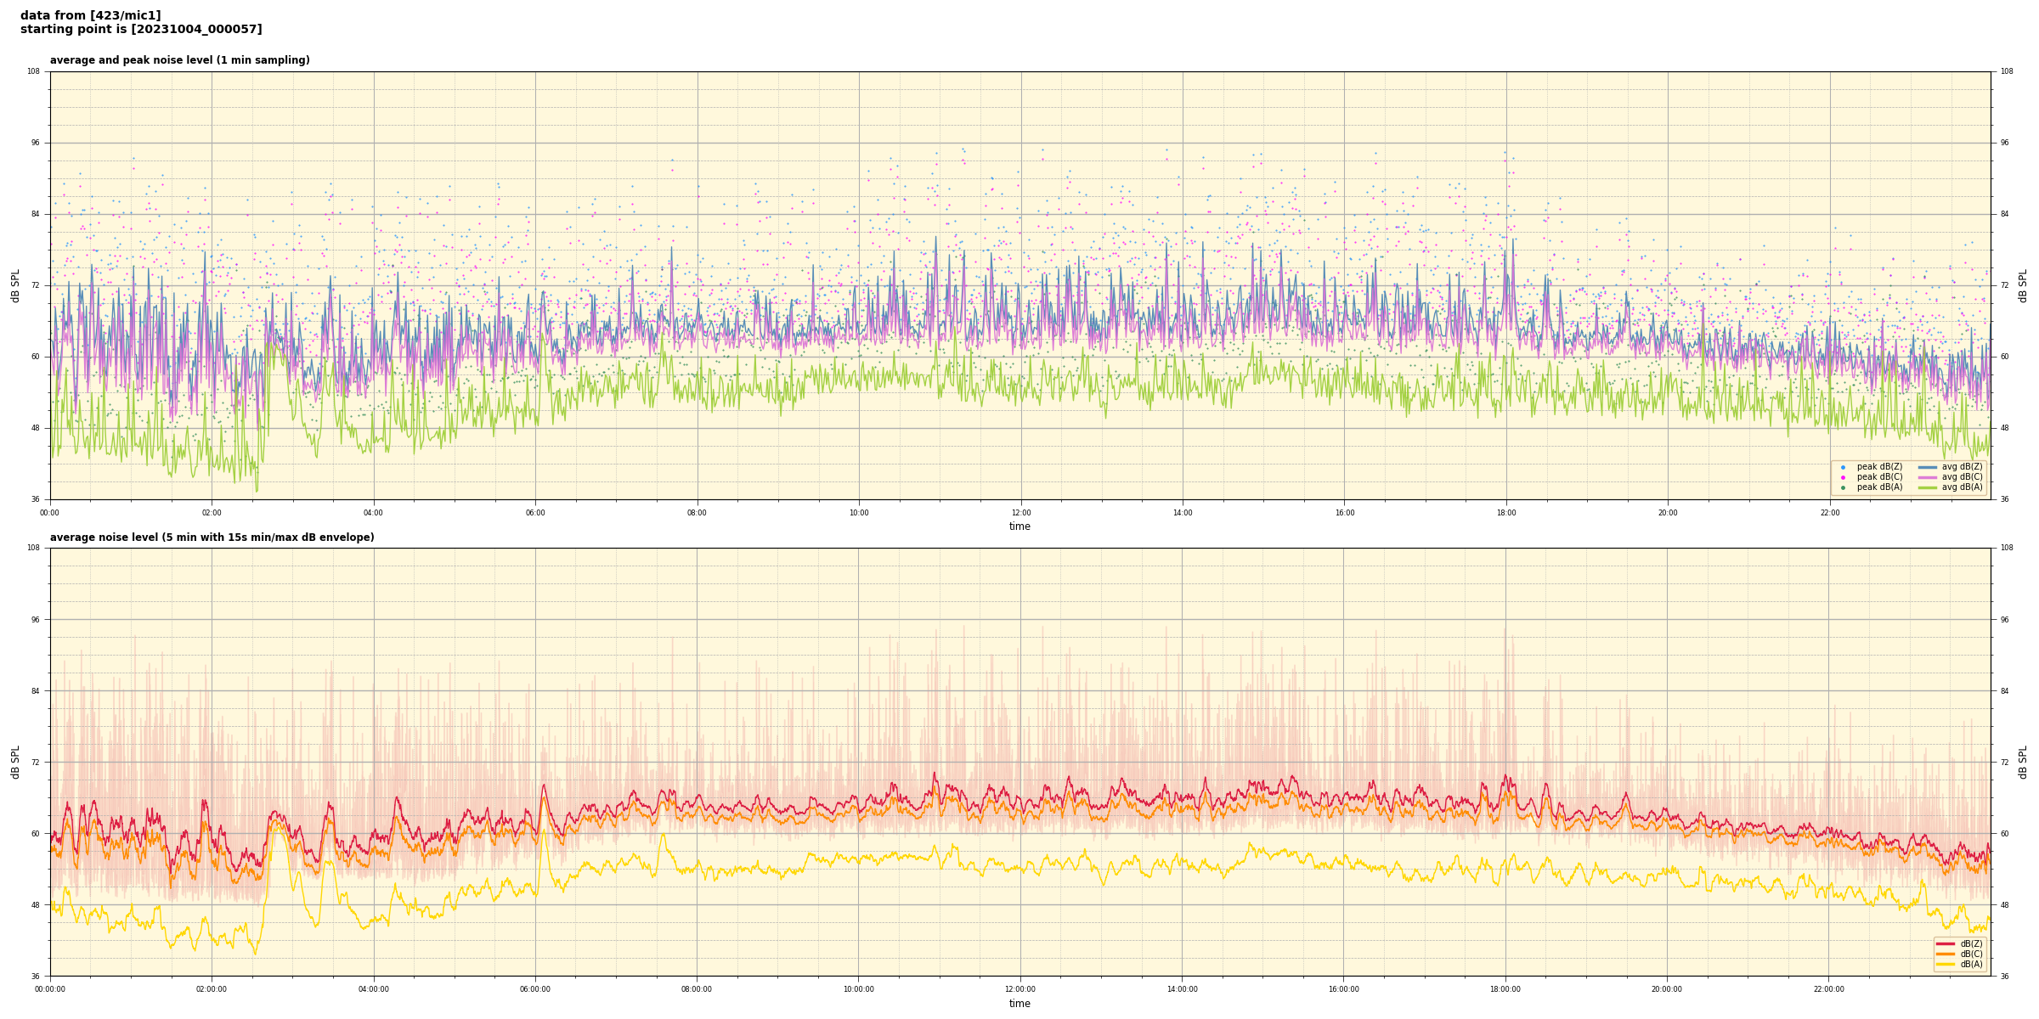The width and height of the screenshot is (2039, 1019).
Task: Click the avg dB(A) legend line
Action: tap(1928, 487)
